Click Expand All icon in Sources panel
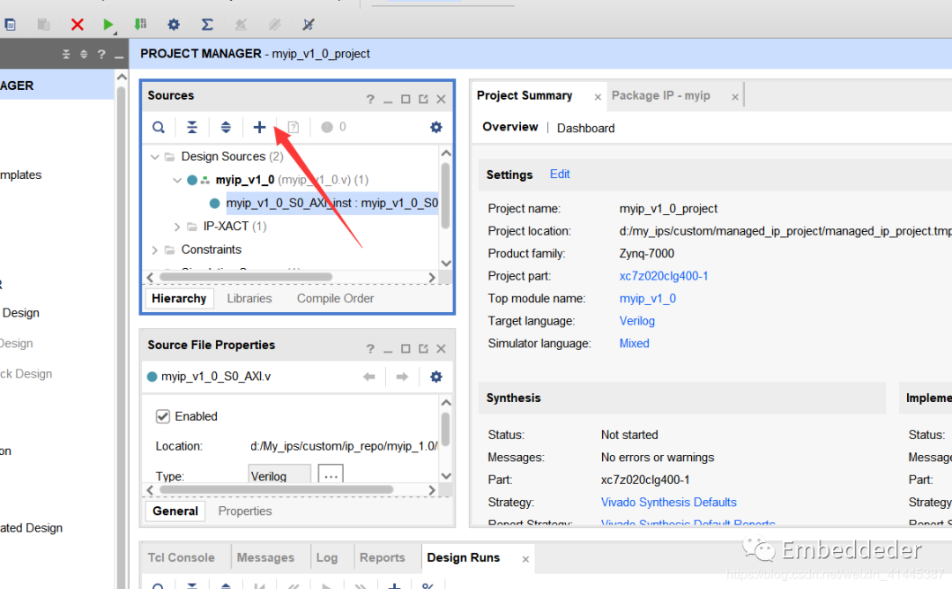The image size is (952, 589). coord(226,128)
